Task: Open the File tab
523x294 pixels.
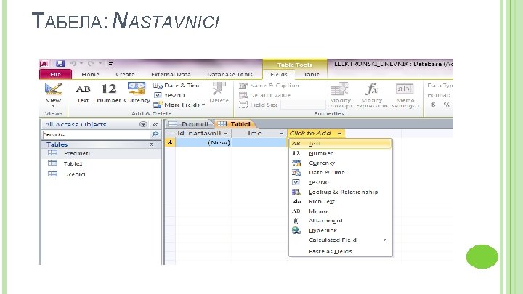Action: point(55,74)
